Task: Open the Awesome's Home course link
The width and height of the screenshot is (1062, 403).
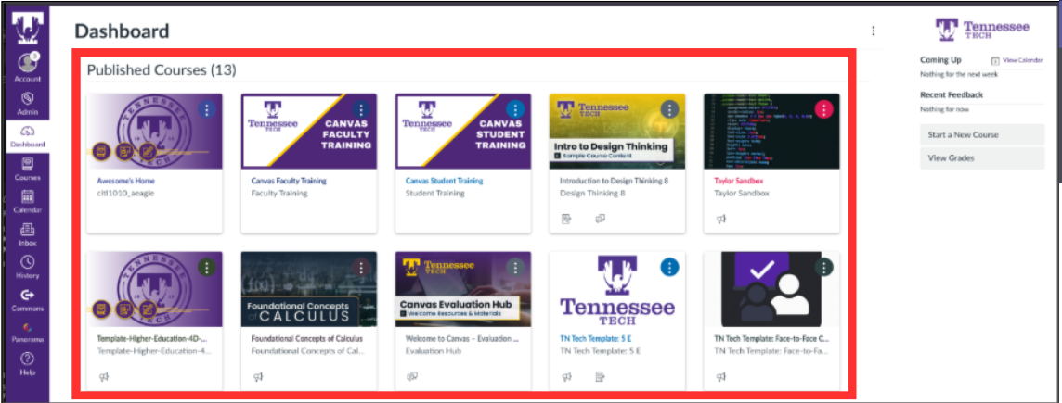Action: tap(126, 182)
